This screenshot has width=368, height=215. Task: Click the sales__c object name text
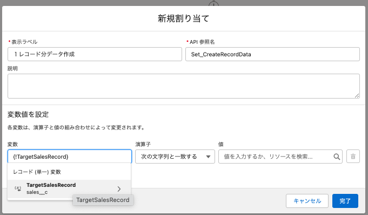tap(37, 192)
